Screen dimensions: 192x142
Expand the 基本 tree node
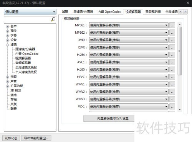(x=8, y=26)
